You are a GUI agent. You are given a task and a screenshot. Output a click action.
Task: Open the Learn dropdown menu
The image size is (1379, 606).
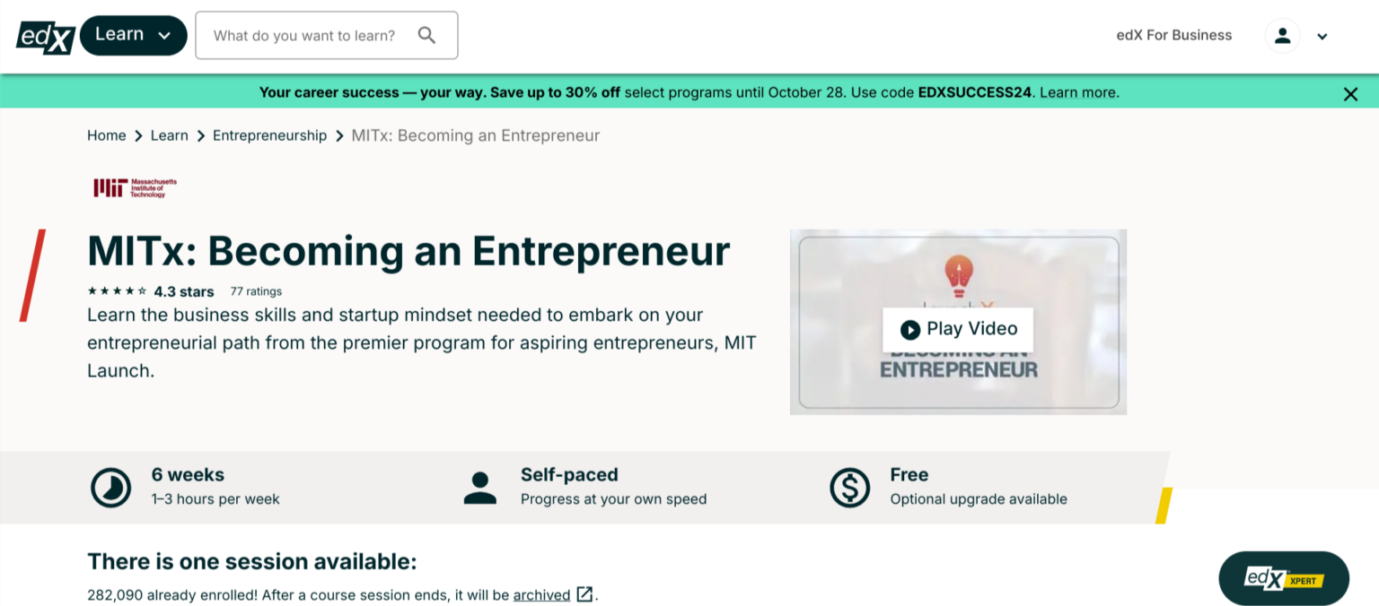133,34
